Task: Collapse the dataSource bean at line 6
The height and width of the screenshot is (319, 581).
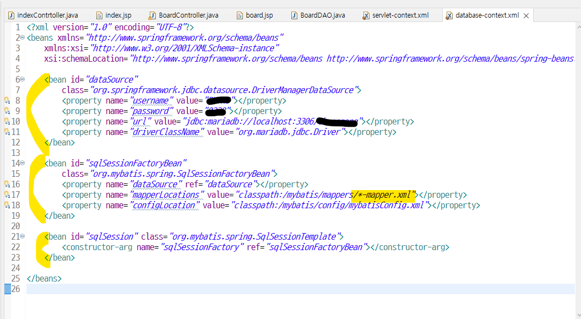Action: pos(22,79)
